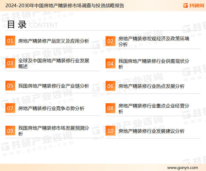Choose the orange 08 number badge
Image resolution: width=206 pixels, height=171 pixels.
[x=110, y=108]
